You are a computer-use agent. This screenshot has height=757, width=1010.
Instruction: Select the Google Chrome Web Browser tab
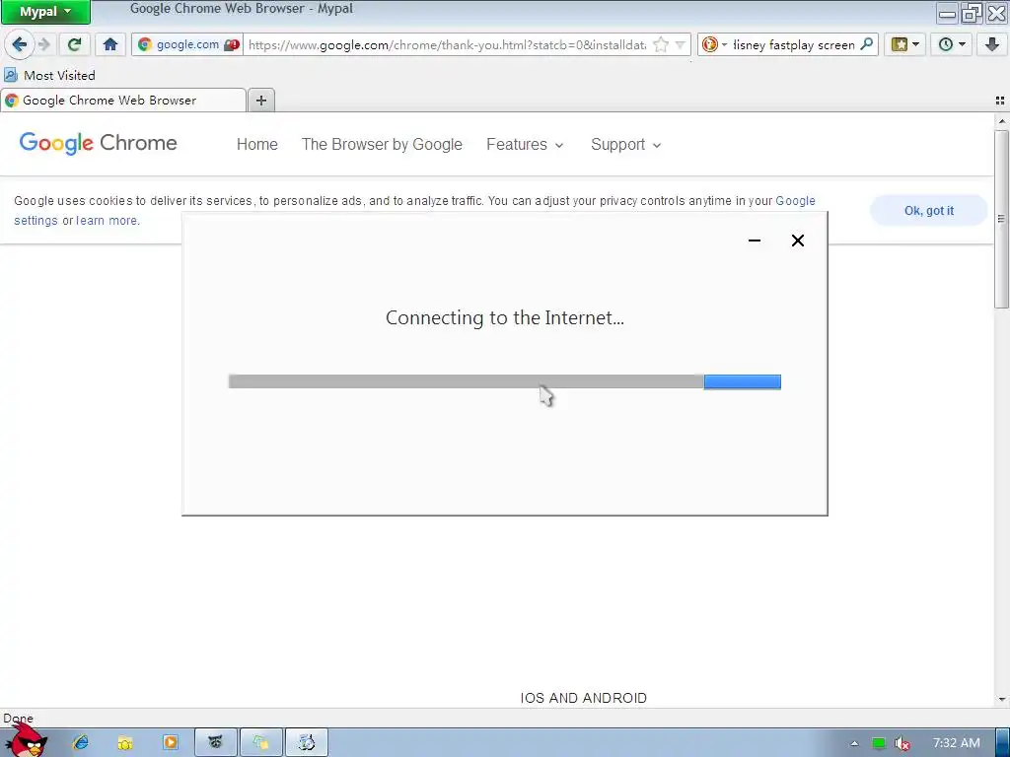pyautogui.click(x=122, y=101)
